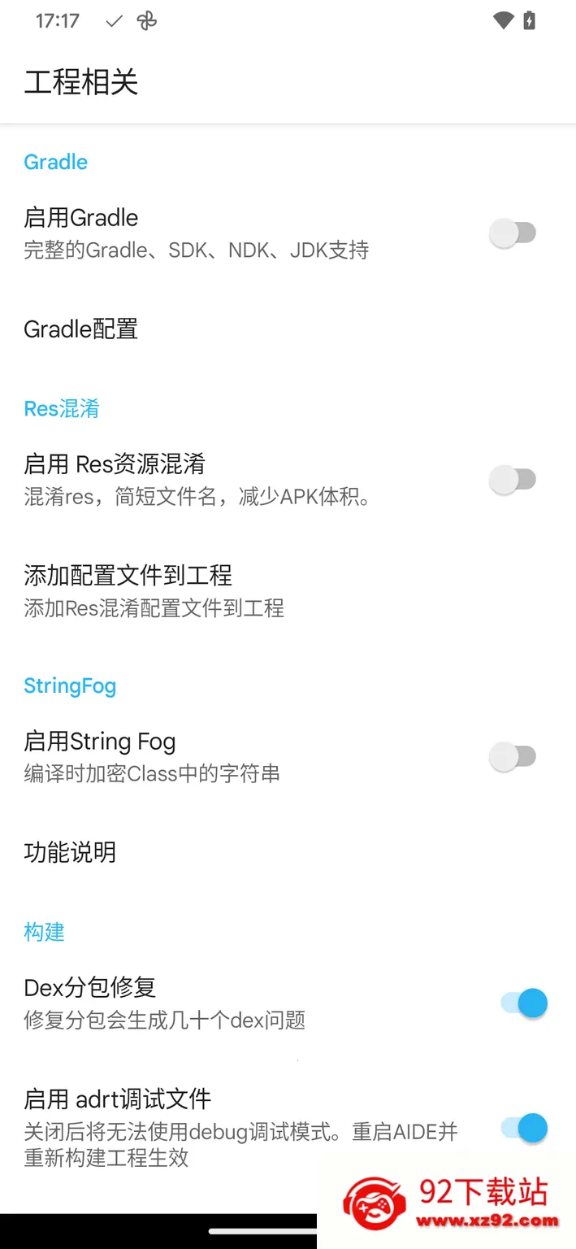Open the www.xz92.com link
Viewport: 576px width, 1249px height.
[x=487, y=1221]
